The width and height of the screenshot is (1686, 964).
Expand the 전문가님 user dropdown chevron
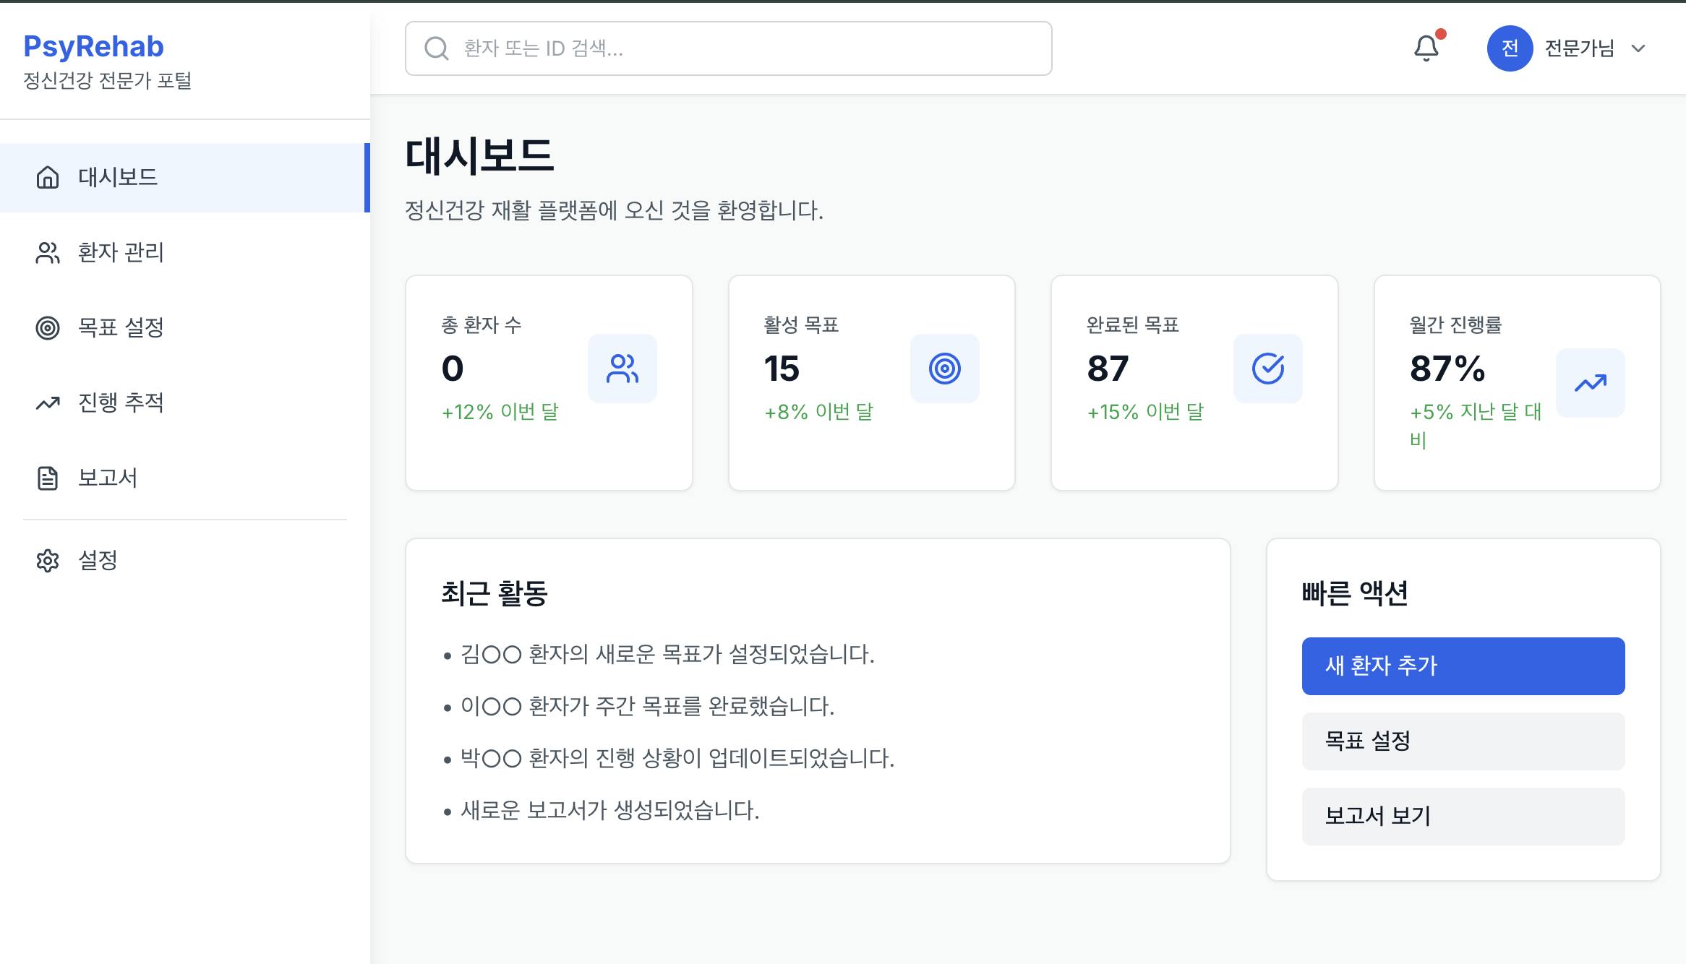(x=1638, y=48)
